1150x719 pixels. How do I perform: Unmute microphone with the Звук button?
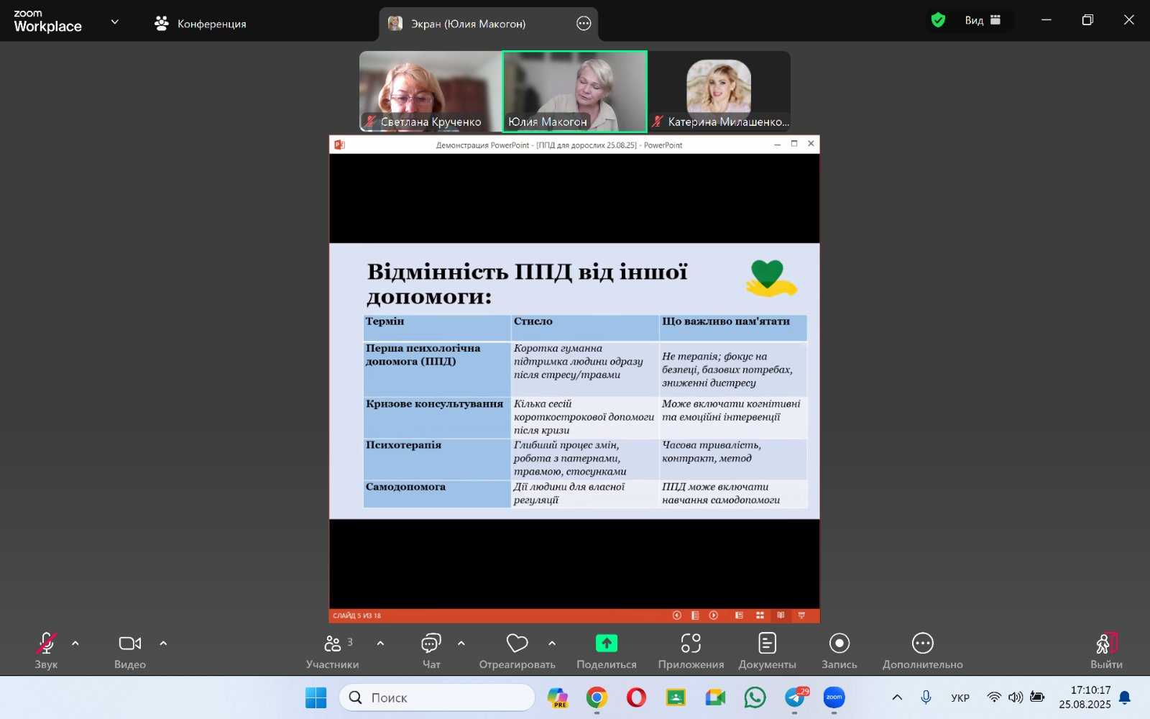tap(46, 644)
